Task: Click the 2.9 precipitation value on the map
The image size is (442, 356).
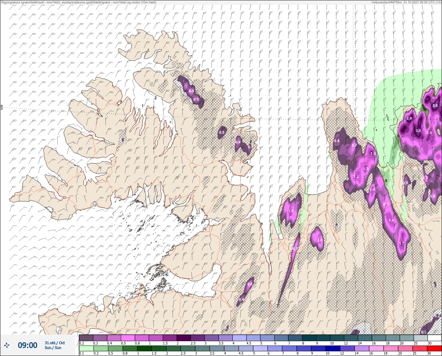Action: (x=409, y=118)
